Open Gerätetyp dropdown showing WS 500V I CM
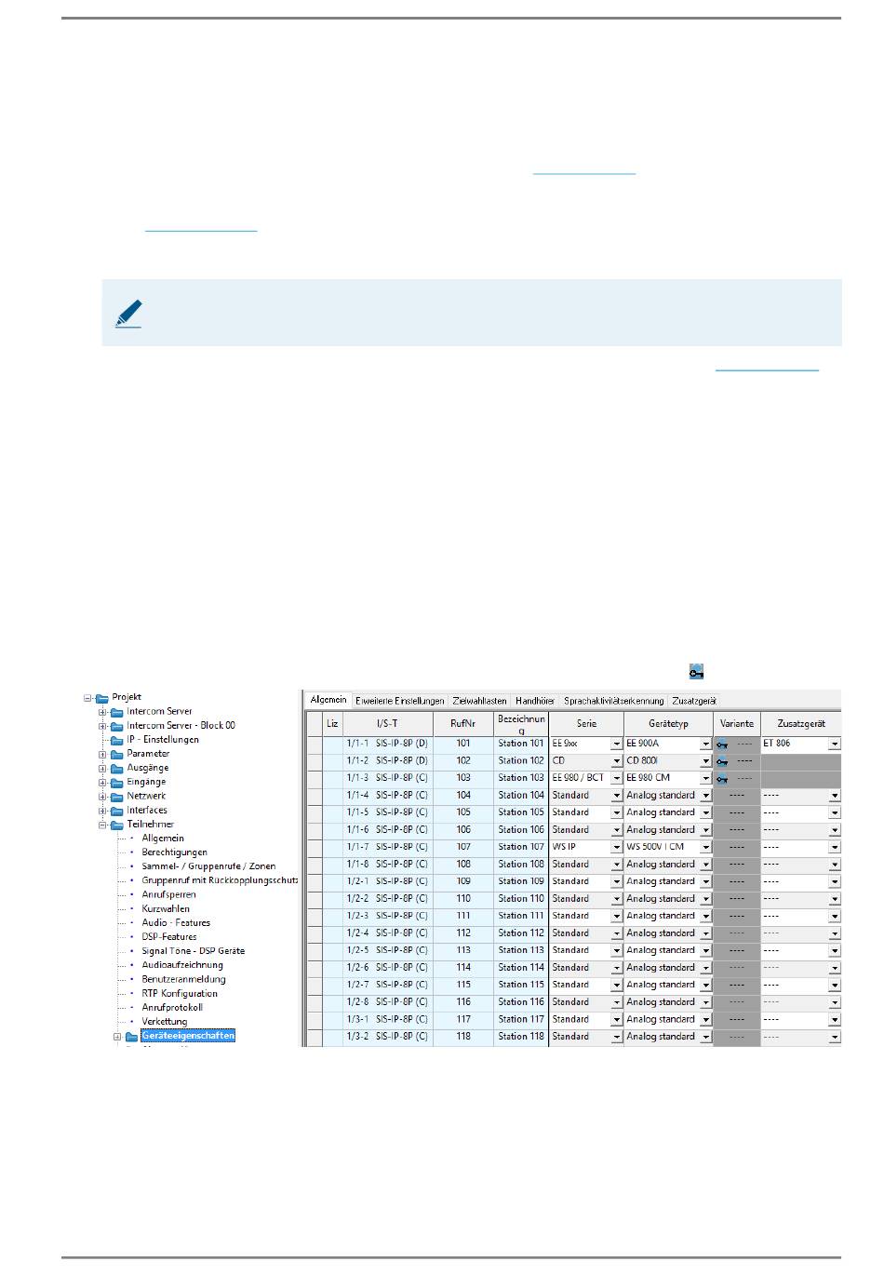884x1275 pixels. [x=705, y=847]
